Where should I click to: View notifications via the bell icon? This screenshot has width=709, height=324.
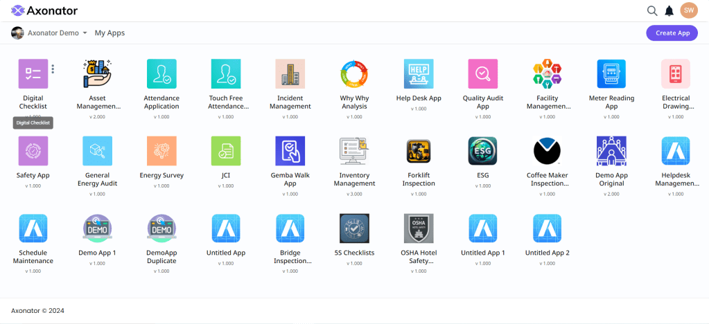(x=669, y=10)
